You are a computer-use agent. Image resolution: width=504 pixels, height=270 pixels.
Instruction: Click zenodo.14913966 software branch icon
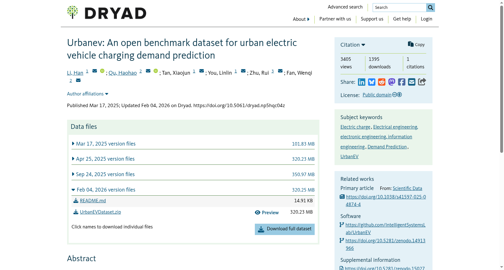pyautogui.click(x=342, y=241)
